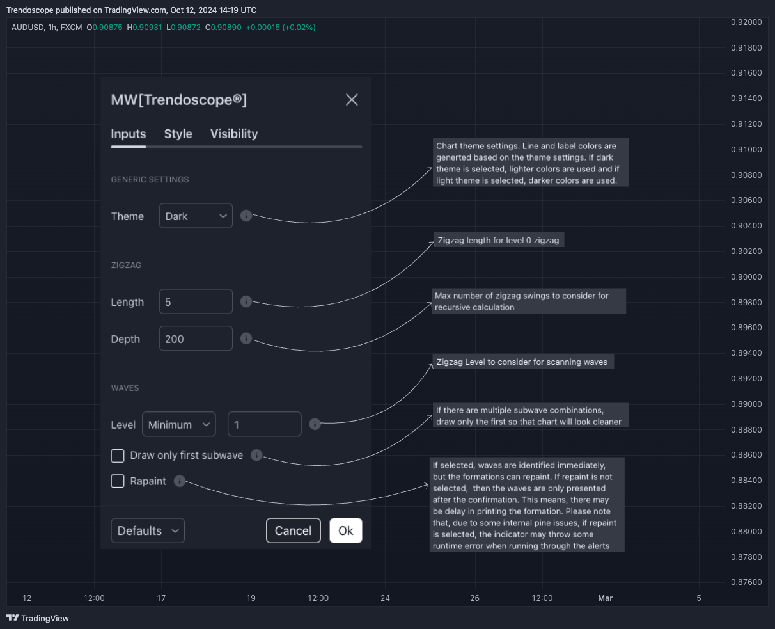Click the Length input field showing 5
Viewport: 775px width, 629px height.
196,301
